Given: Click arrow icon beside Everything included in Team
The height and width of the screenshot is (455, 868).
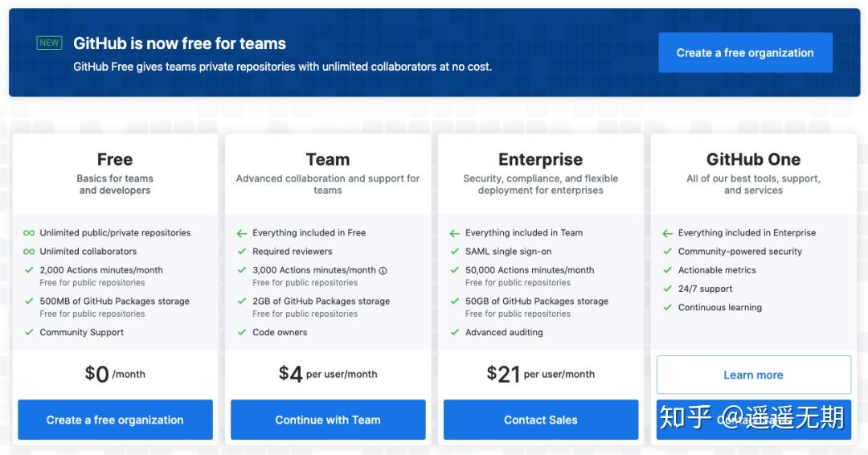Looking at the screenshot, I should click(454, 233).
